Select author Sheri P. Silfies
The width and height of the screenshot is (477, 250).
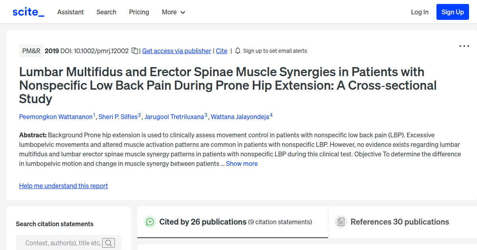click(118, 117)
